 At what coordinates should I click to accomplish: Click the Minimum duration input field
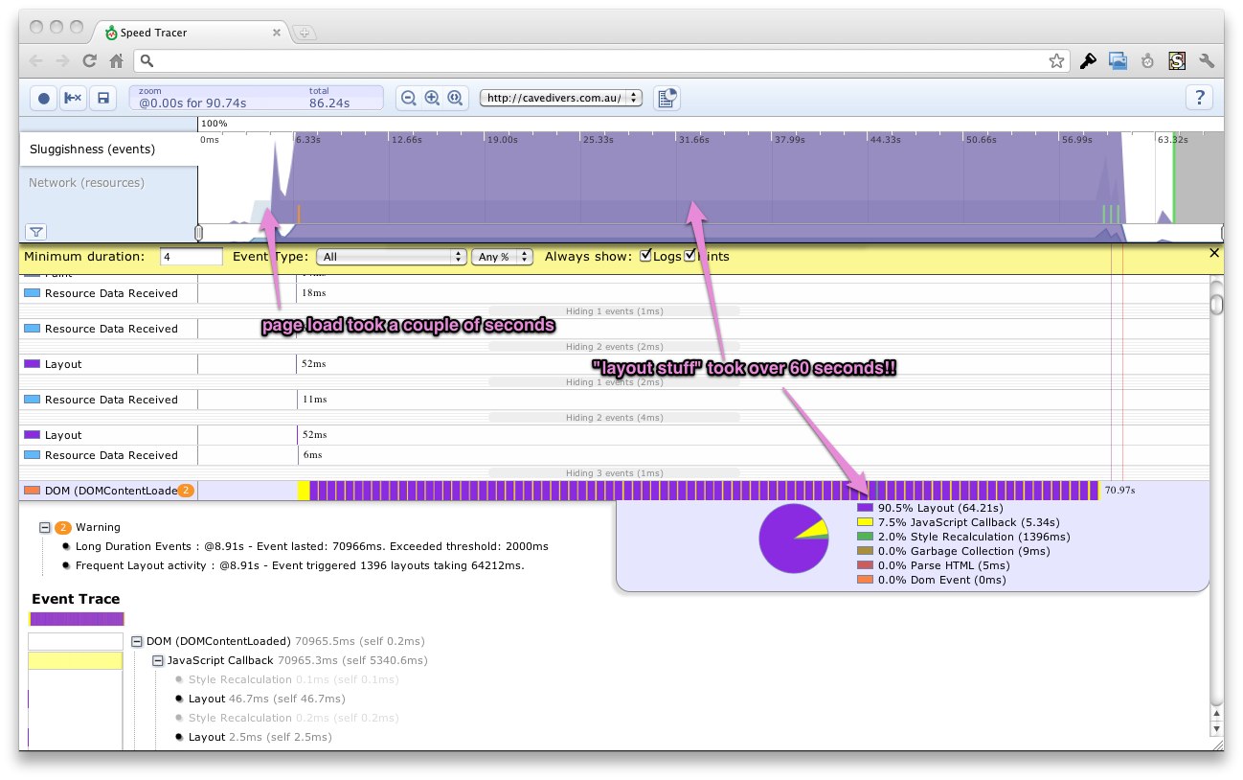[191, 257]
